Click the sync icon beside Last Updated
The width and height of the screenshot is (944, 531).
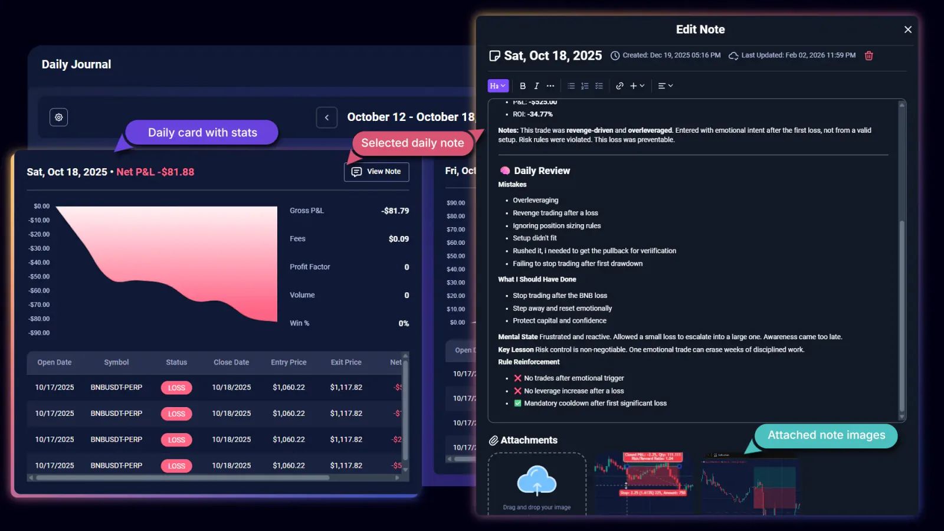click(x=733, y=55)
